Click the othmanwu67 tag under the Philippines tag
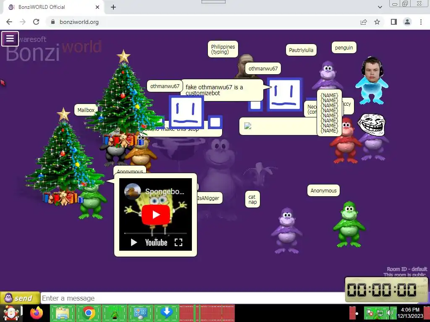Screen dimensions: 430x322 coord(263,68)
